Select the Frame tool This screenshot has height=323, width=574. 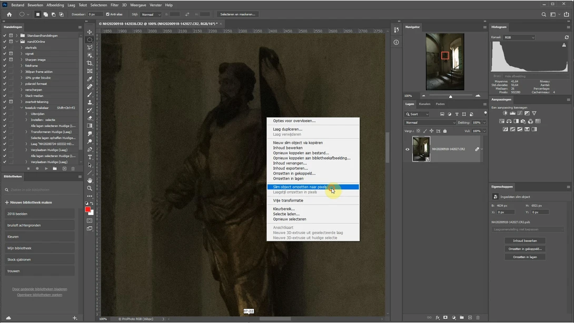pyautogui.click(x=90, y=71)
